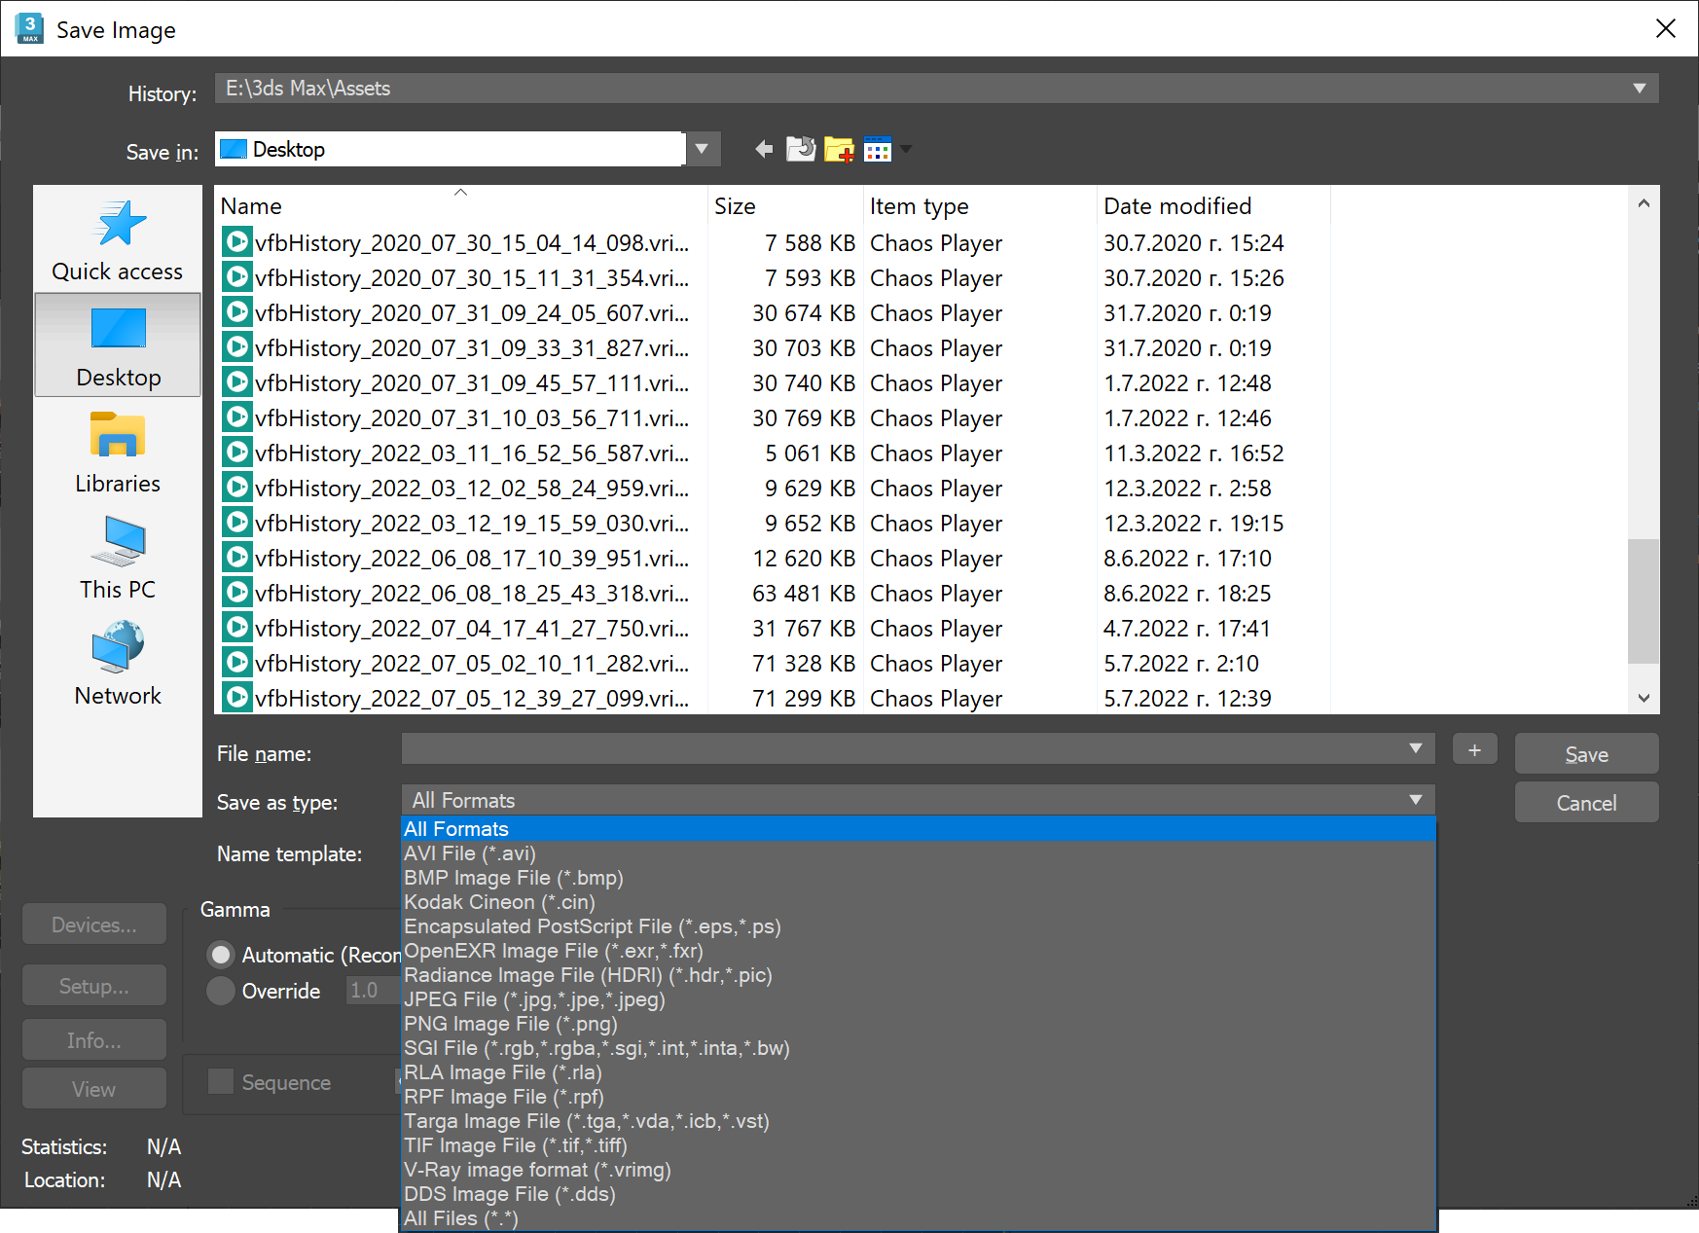The height and width of the screenshot is (1233, 1699).
Task: Enable the Sequence checkbox
Action: (221, 1081)
